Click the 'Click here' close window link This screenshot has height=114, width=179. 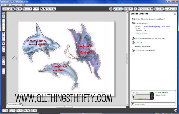pyautogui.click(x=139, y=50)
